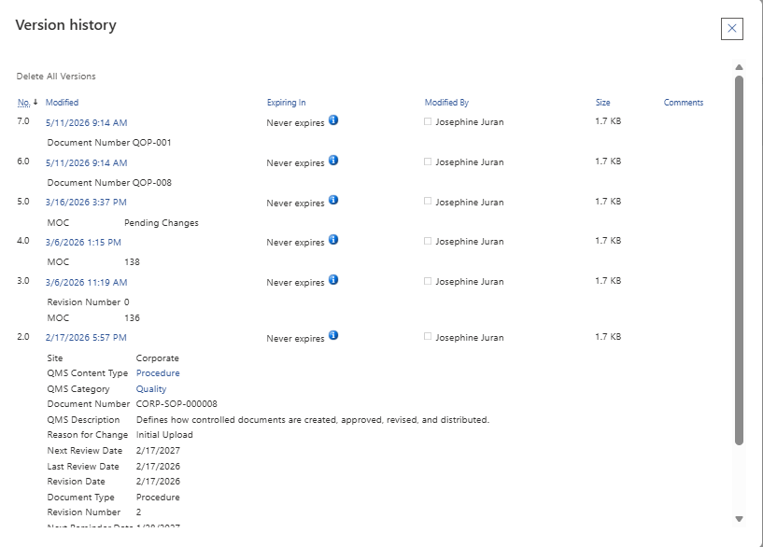Click the document number 'CORP-SOP-000008'
This screenshot has width=763, height=547.
click(177, 404)
